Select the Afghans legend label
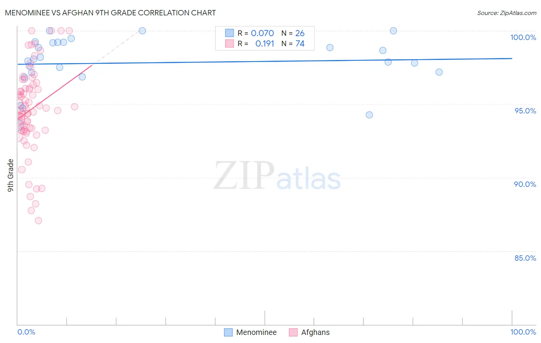Screen dimensions: 541x343 (x=316, y=332)
